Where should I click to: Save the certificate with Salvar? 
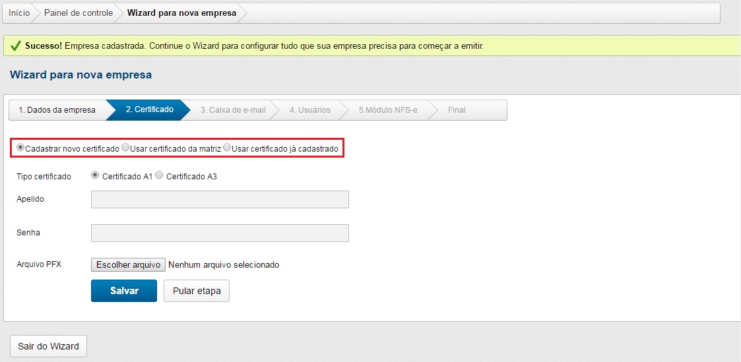[124, 291]
